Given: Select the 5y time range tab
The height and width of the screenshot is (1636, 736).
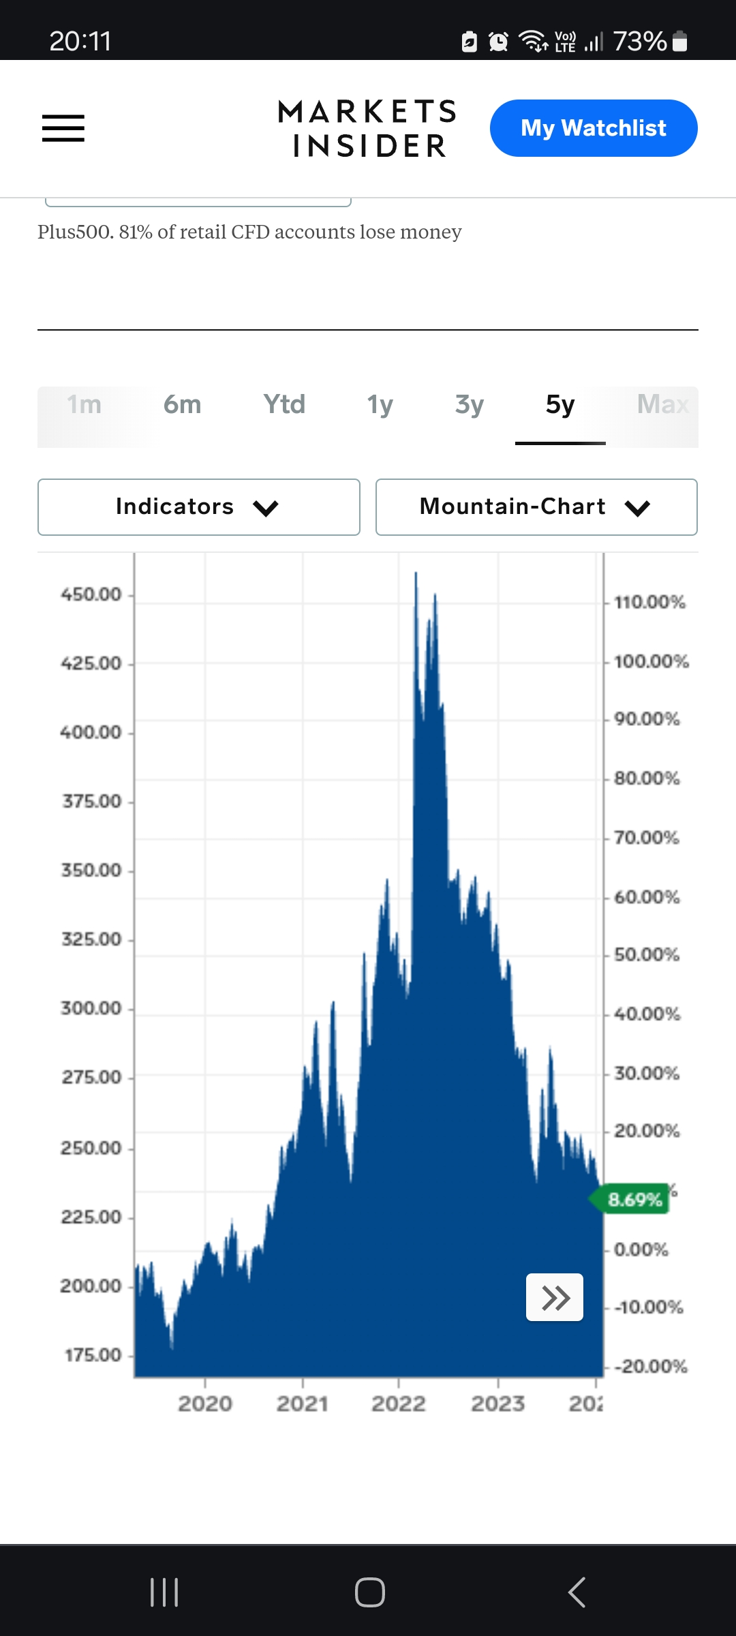Looking at the screenshot, I should pos(560,404).
